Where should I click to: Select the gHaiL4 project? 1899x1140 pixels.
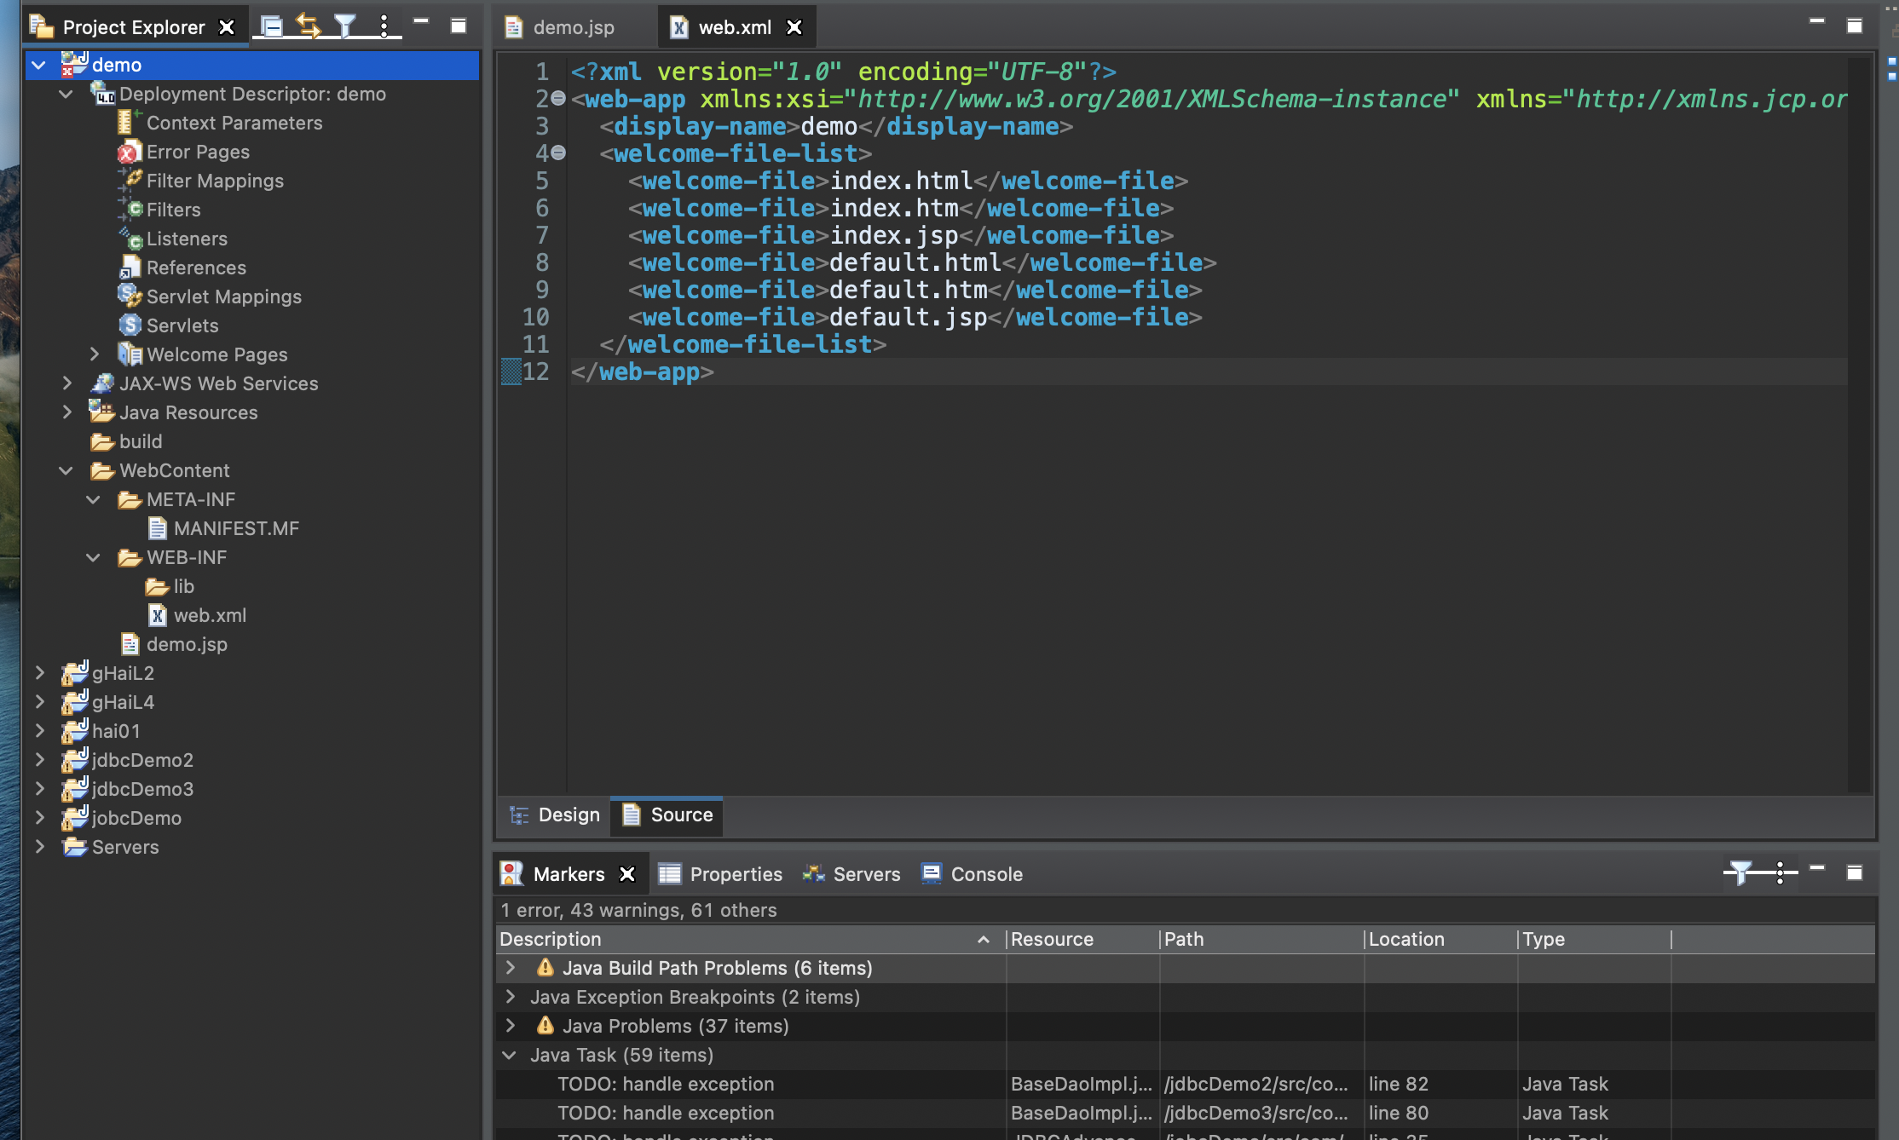123,702
